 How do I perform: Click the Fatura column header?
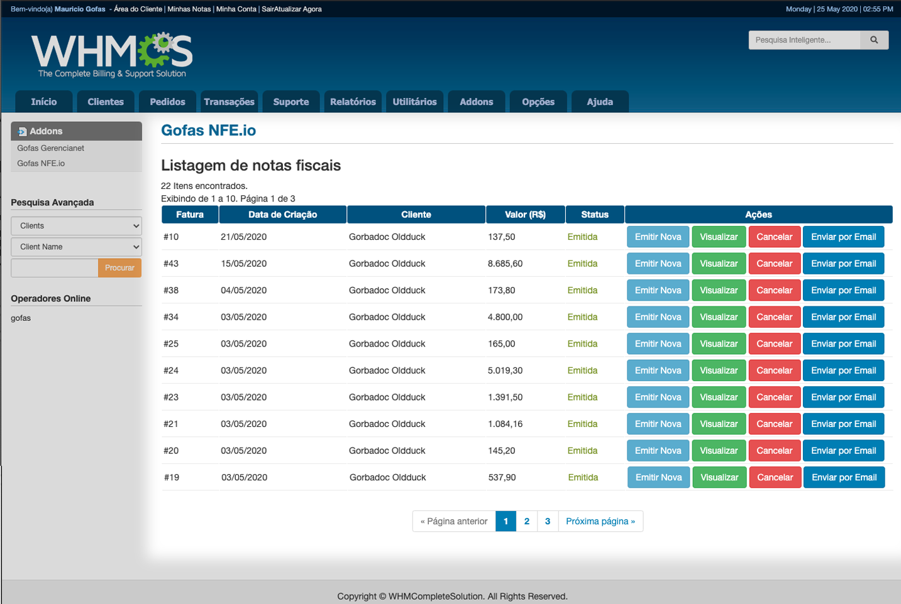[x=190, y=215]
